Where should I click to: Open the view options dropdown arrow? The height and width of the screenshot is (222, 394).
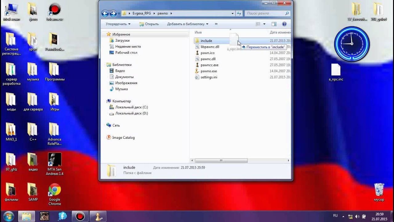coord(264,24)
